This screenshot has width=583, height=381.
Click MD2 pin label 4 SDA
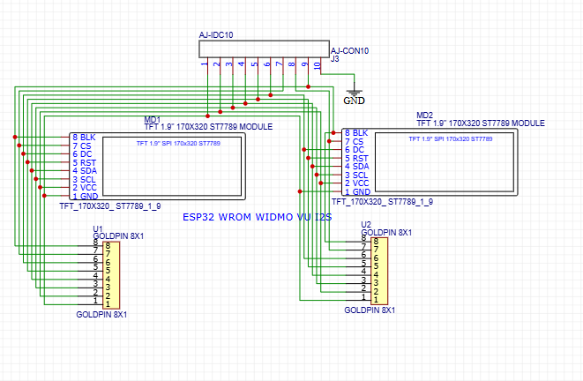357,167
